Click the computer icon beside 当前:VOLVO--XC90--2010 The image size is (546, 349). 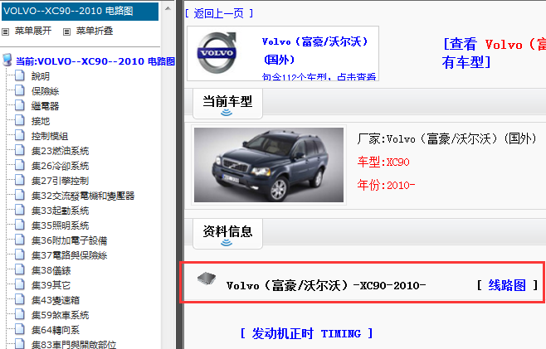pyautogui.click(x=7, y=61)
